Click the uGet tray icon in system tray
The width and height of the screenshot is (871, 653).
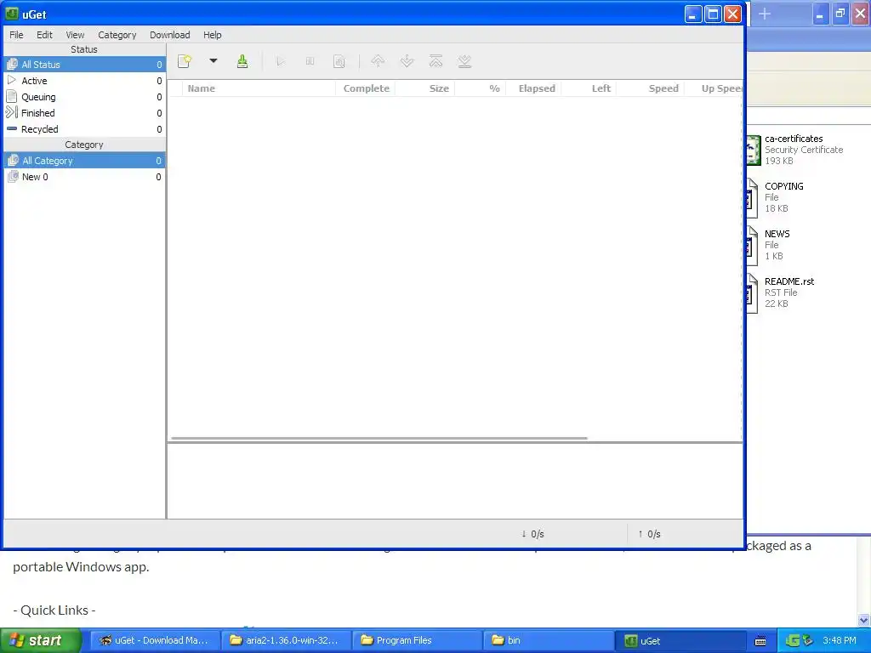(793, 641)
